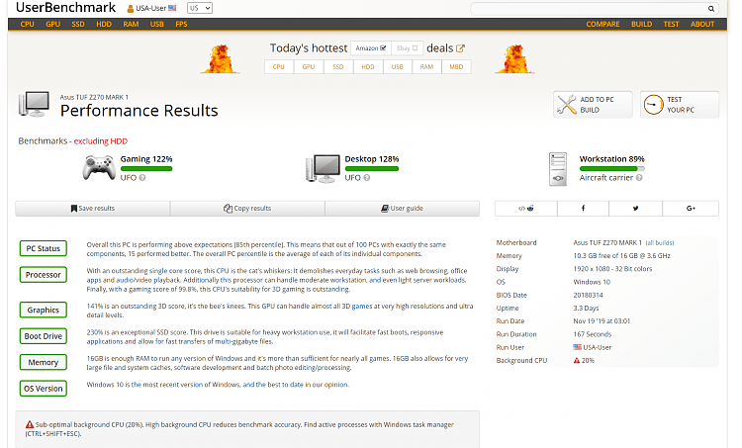Click the Desktop computer icon
The width and height of the screenshot is (742, 448).
pyautogui.click(x=323, y=169)
